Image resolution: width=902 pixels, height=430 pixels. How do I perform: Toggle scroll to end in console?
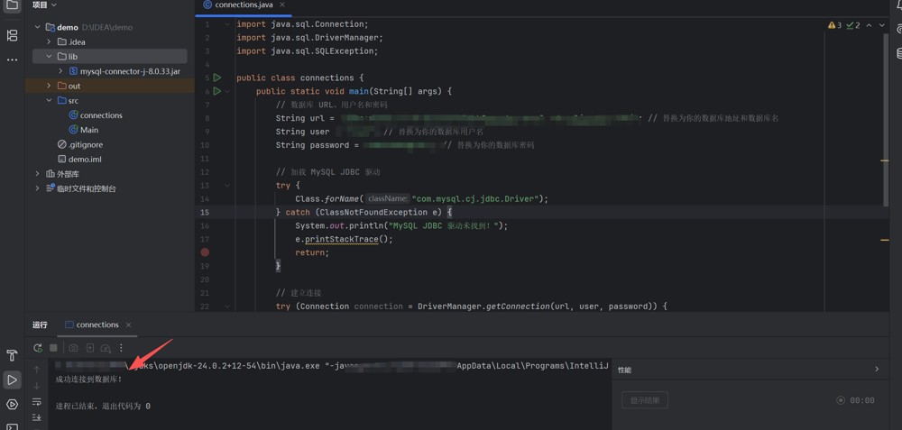[x=37, y=416]
